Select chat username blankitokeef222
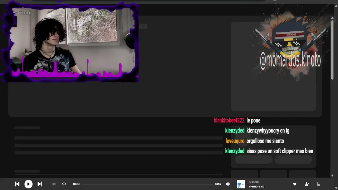The height and width of the screenshot is (190, 338). tap(229, 120)
